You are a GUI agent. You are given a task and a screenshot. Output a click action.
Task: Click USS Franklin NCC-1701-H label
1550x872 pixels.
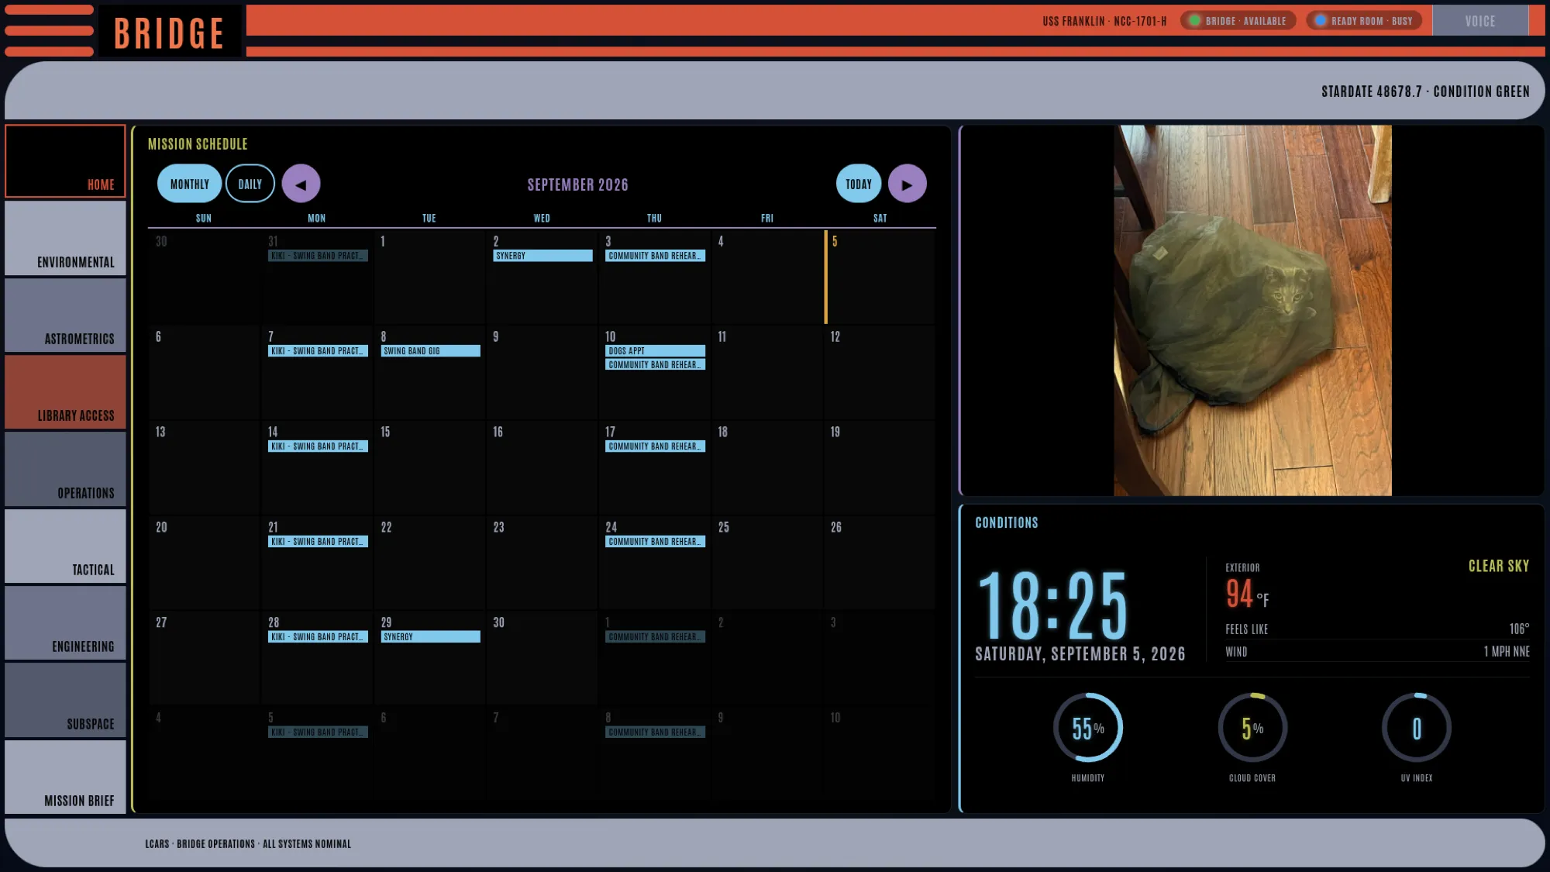pos(1104,21)
